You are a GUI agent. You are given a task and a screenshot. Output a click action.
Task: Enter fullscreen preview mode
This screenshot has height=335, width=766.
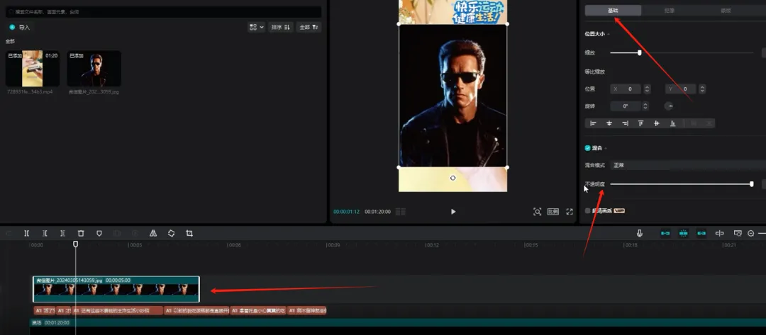(x=569, y=212)
